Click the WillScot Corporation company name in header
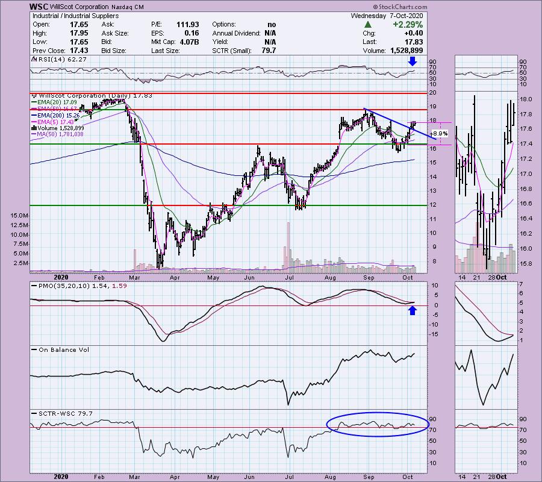542x482 pixels. 78,7
